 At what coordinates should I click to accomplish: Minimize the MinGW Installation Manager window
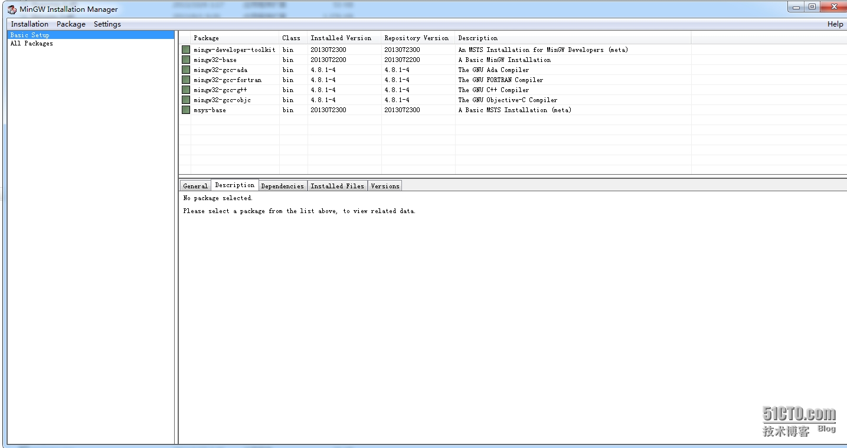[x=796, y=7]
